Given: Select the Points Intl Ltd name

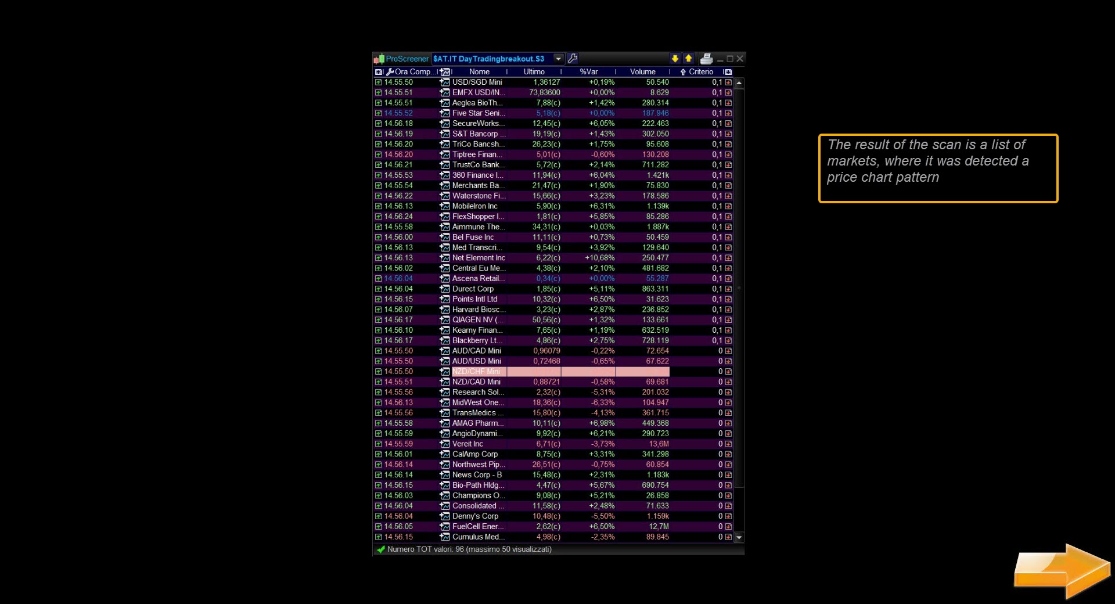Looking at the screenshot, I should click(475, 300).
